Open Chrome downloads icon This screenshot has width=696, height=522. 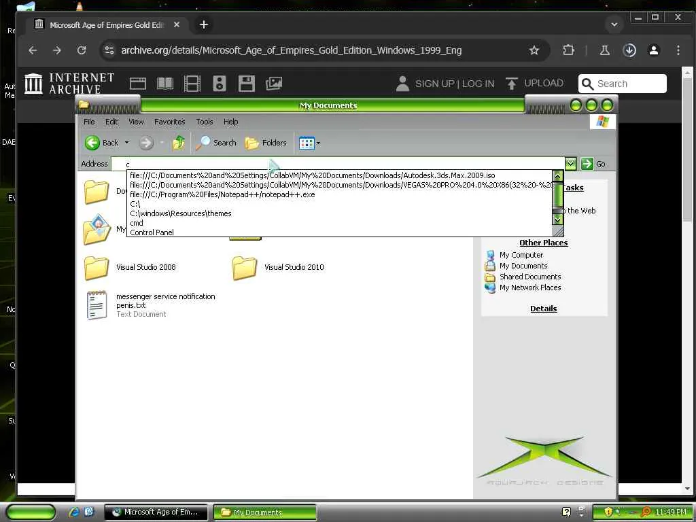point(629,50)
